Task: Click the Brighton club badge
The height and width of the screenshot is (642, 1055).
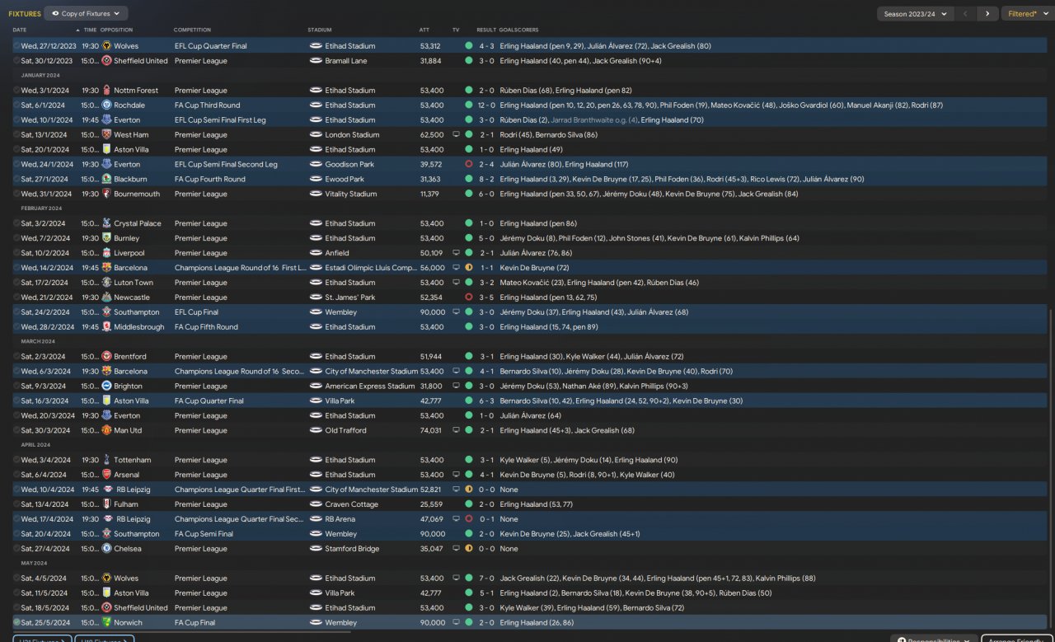Action: pos(106,387)
